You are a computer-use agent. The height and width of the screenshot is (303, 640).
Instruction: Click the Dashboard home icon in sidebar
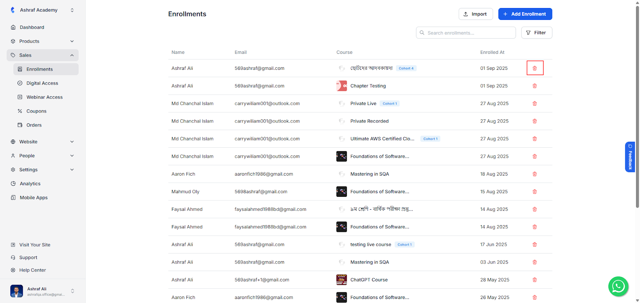point(13,27)
